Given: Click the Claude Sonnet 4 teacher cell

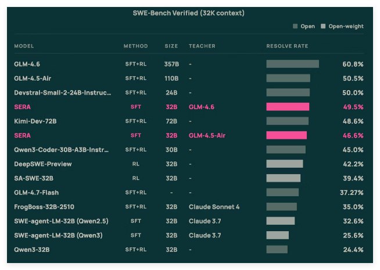Looking at the screenshot, I should pyautogui.click(x=214, y=207).
